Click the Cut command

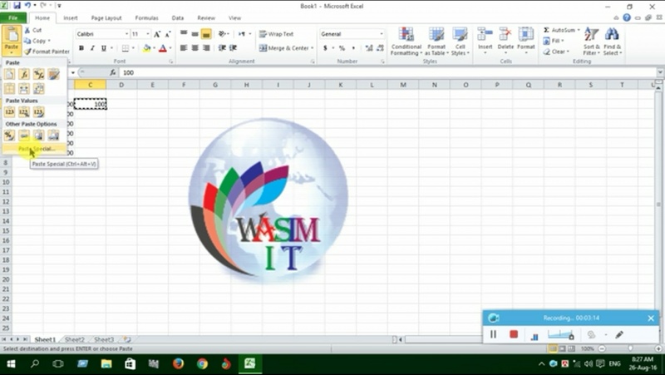[x=33, y=30]
